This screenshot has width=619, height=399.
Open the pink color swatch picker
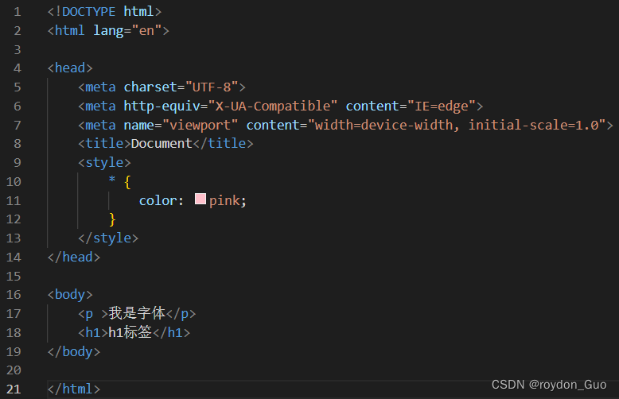coord(200,199)
